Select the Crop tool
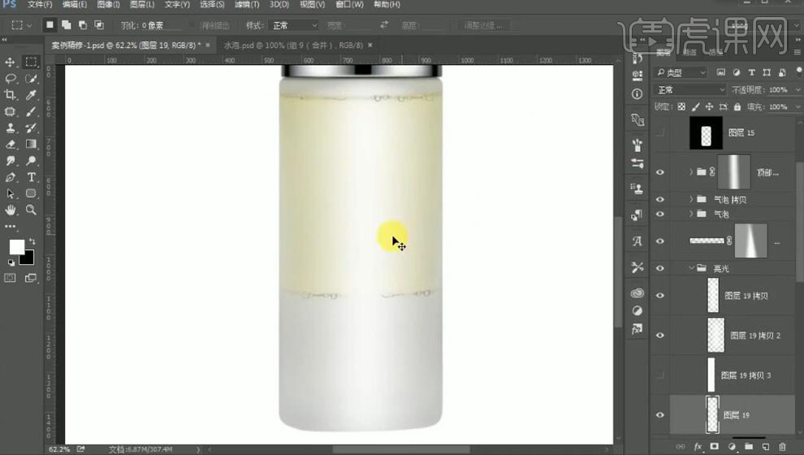This screenshot has height=455, width=804. click(x=10, y=95)
